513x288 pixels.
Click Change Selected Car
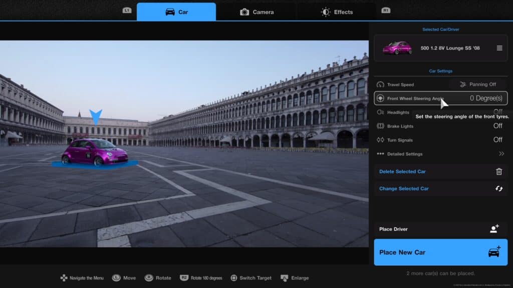pyautogui.click(x=403, y=188)
